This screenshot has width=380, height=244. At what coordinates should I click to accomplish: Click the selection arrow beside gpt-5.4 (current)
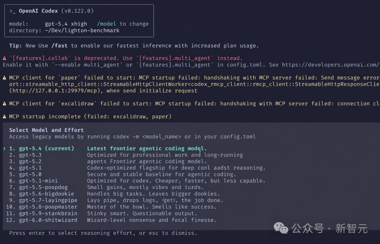[x=5, y=148]
